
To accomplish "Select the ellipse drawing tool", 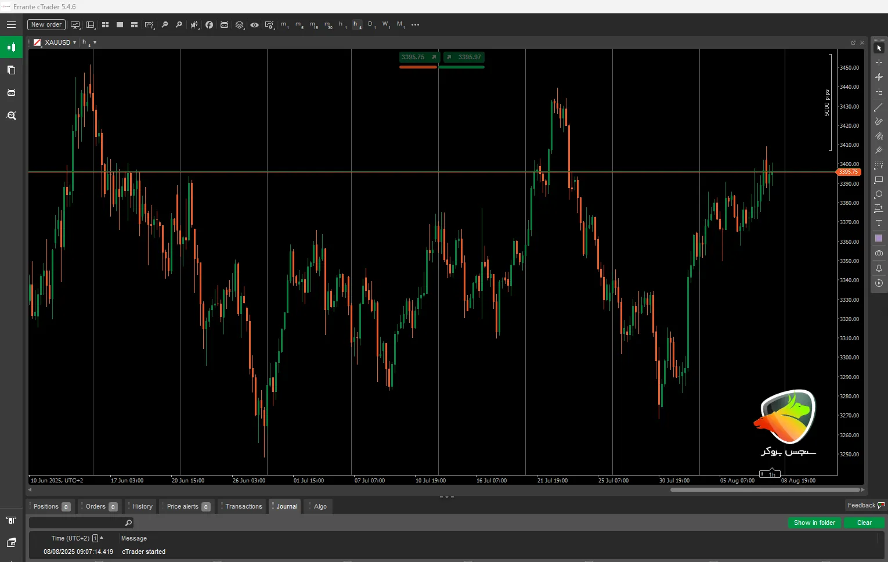I will pos(879,194).
